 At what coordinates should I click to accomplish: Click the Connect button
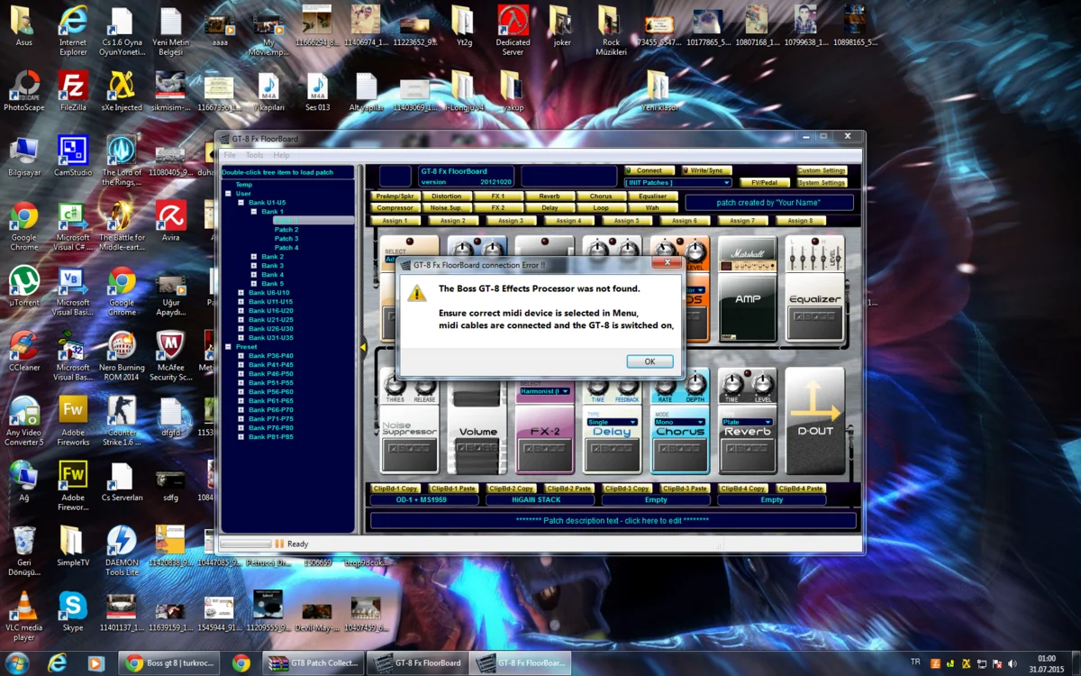coord(650,169)
